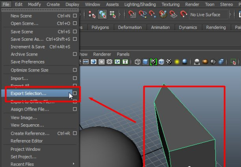Open the viewport Panels menu
241x167 pixels.
pos(123,54)
